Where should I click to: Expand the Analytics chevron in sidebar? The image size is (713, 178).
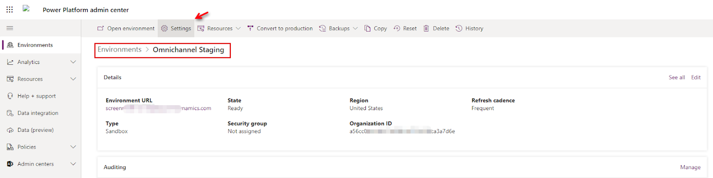[73, 62]
